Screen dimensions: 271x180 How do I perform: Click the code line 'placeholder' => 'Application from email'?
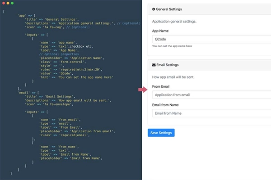[x=77, y=131]
